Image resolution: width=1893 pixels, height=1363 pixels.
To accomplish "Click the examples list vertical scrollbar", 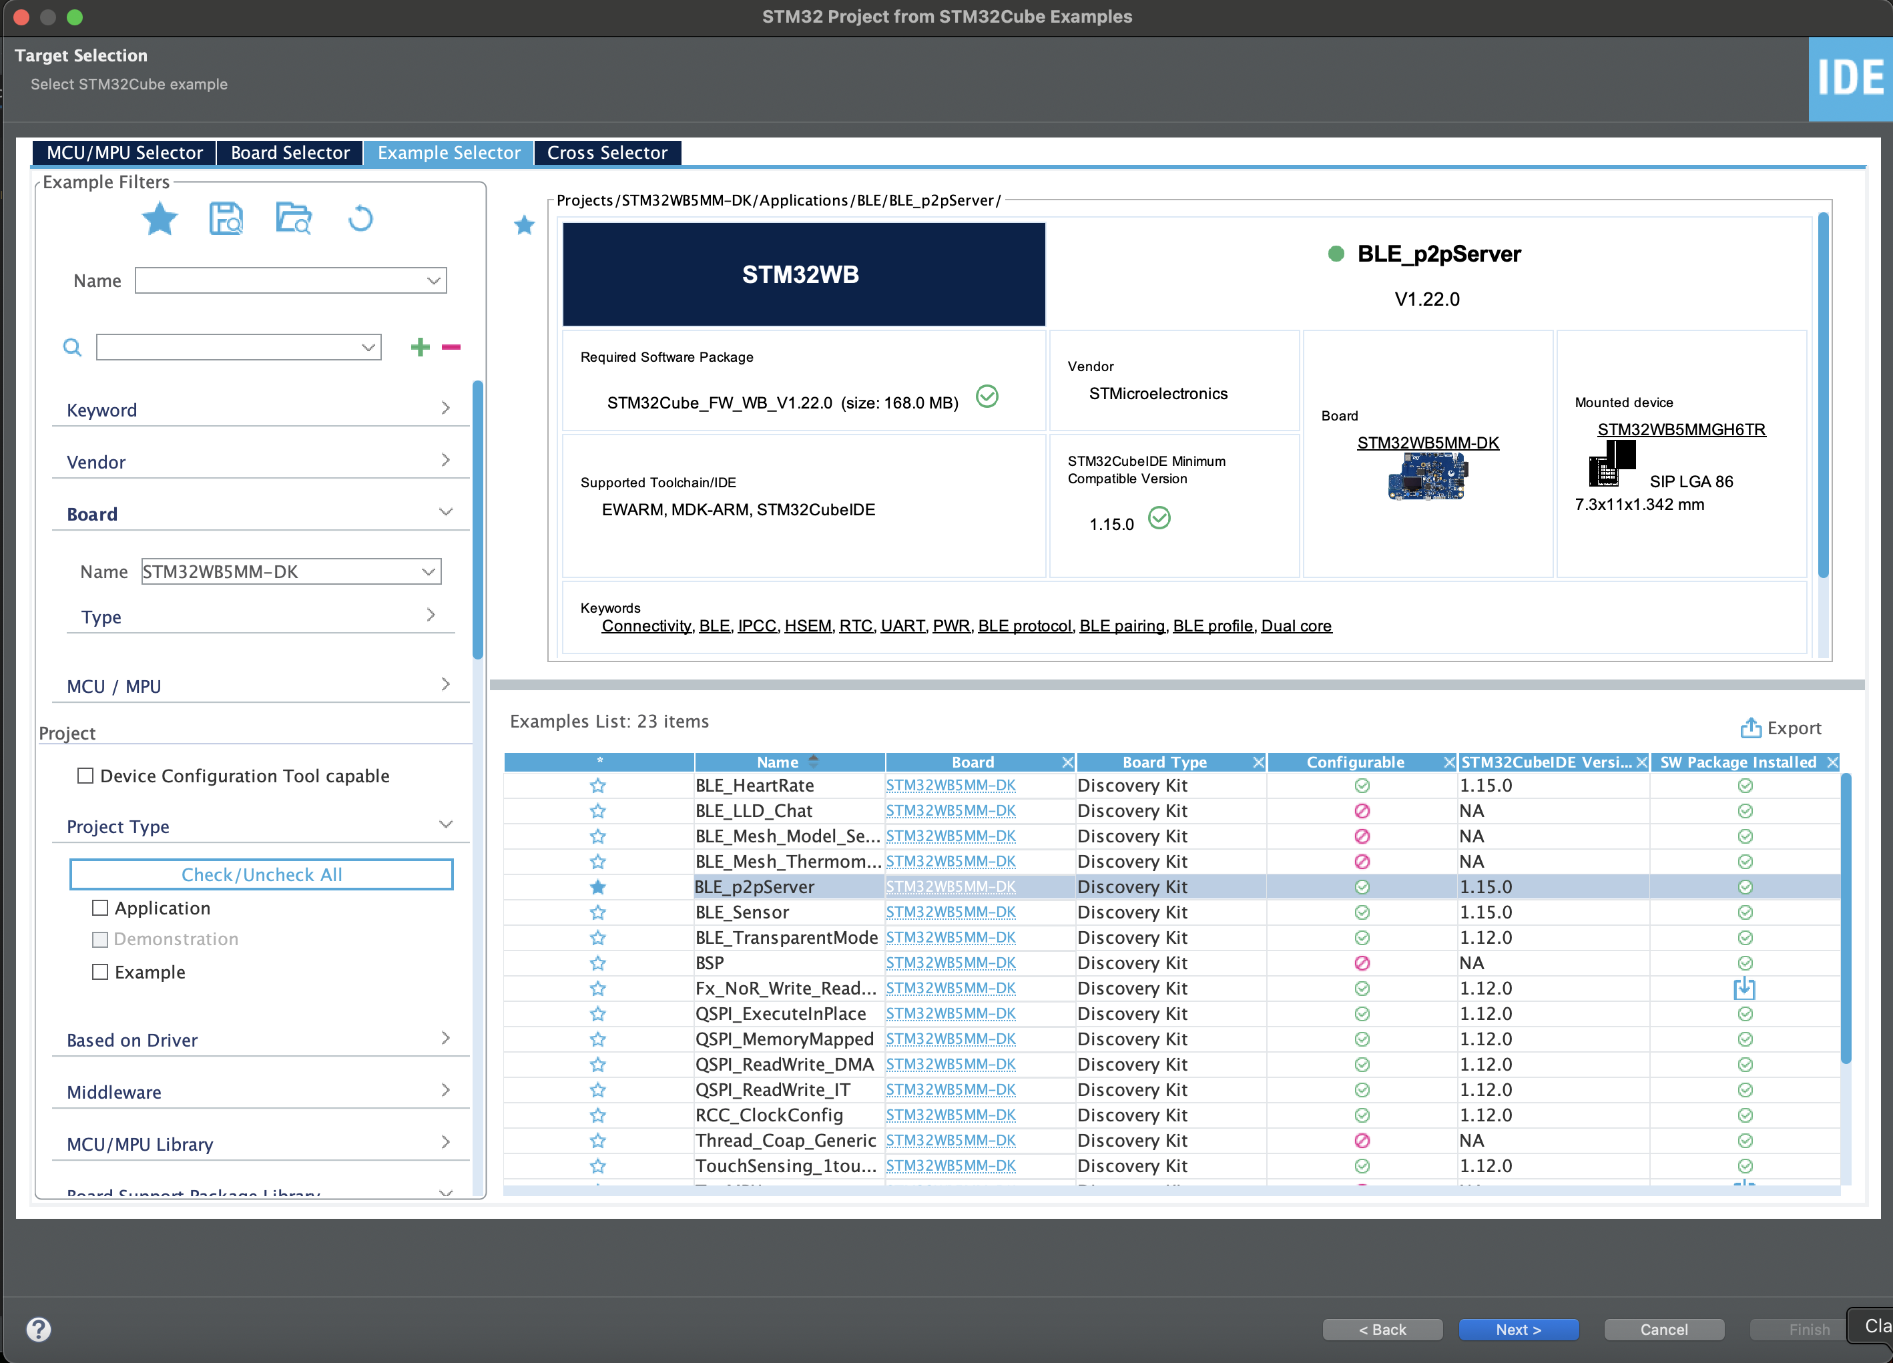I will [x=1846, y=918].
